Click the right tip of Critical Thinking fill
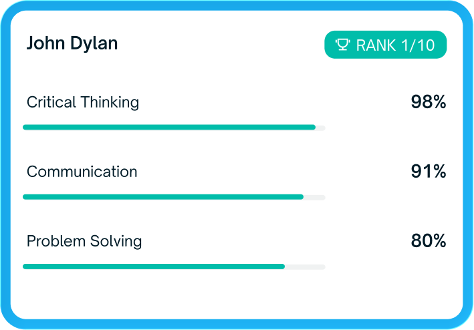This screenshot has width=474, height=330. click(313, 127)
